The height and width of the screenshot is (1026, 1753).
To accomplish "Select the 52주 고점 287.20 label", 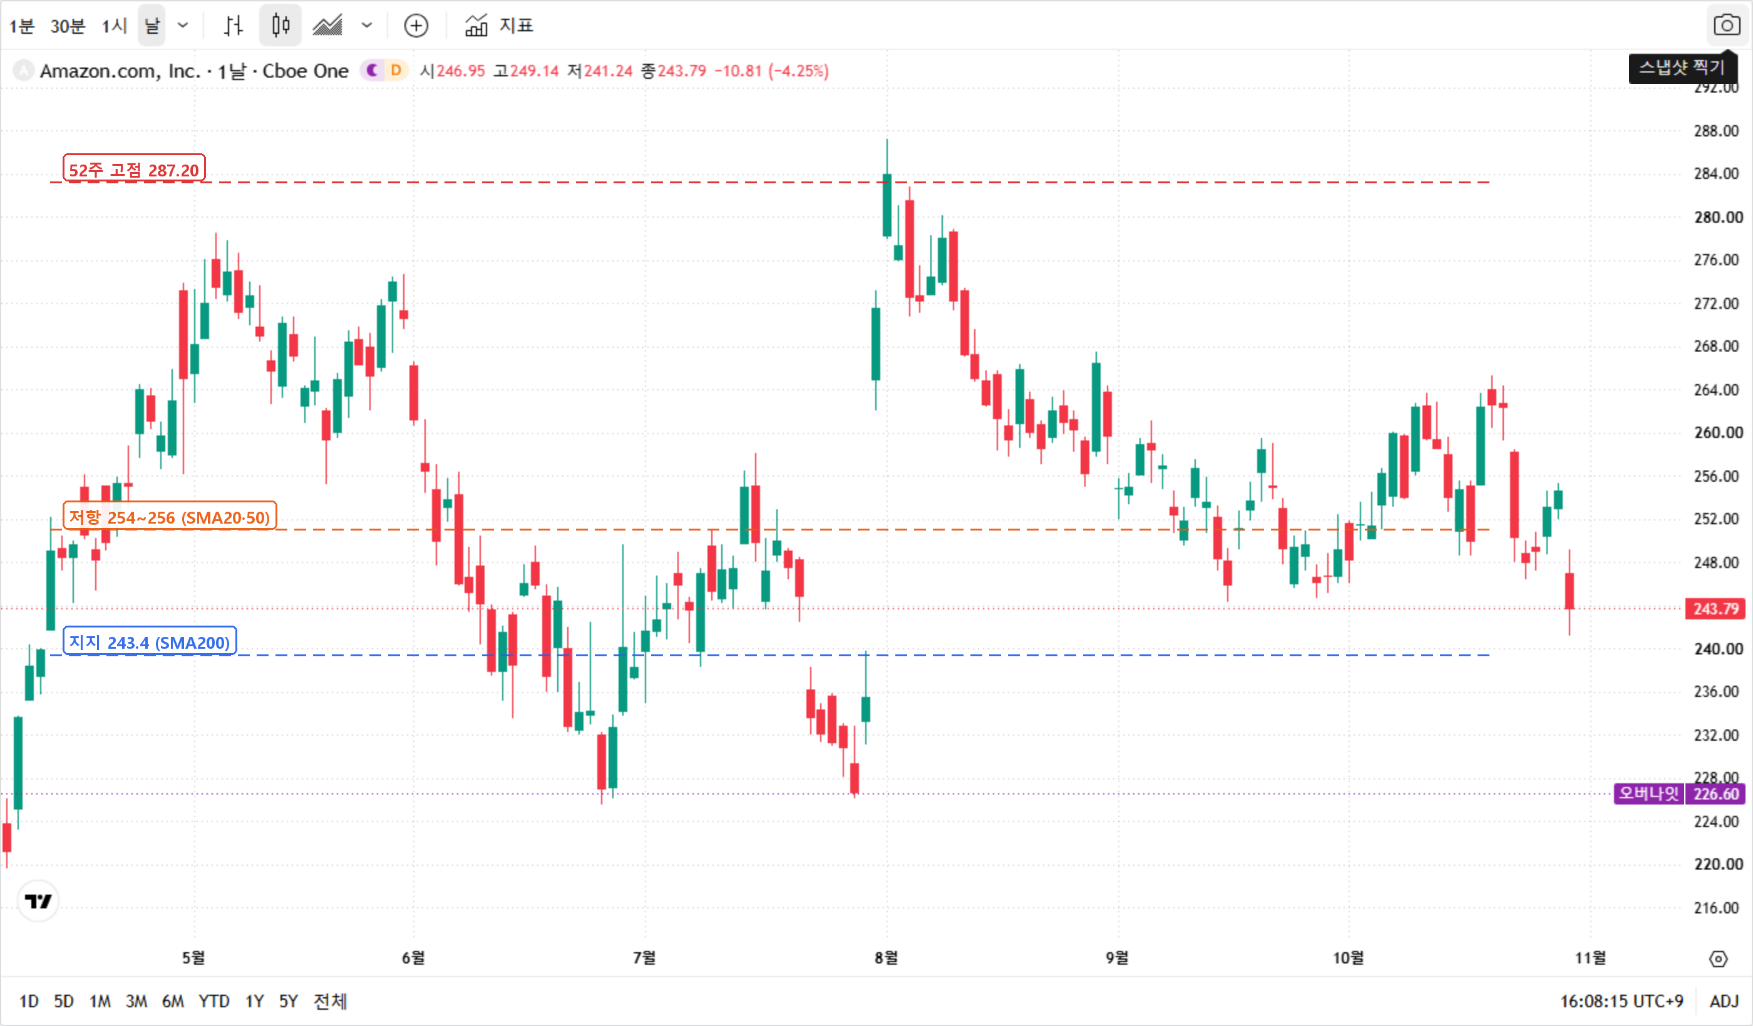I will [134, 169].
